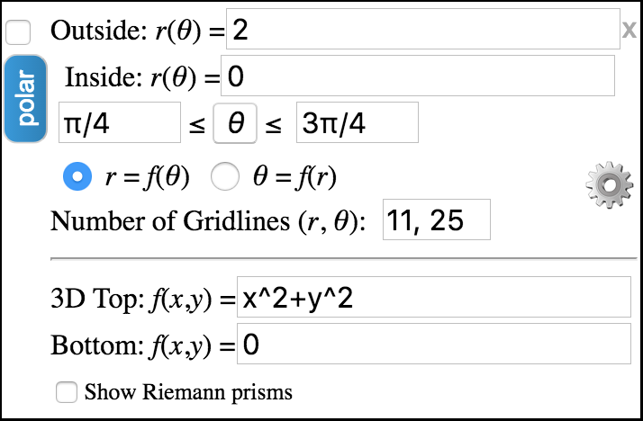
Task: Click the Inside r(θ) input containing 0
Action: pyautogui.click(x=418, y=76)
